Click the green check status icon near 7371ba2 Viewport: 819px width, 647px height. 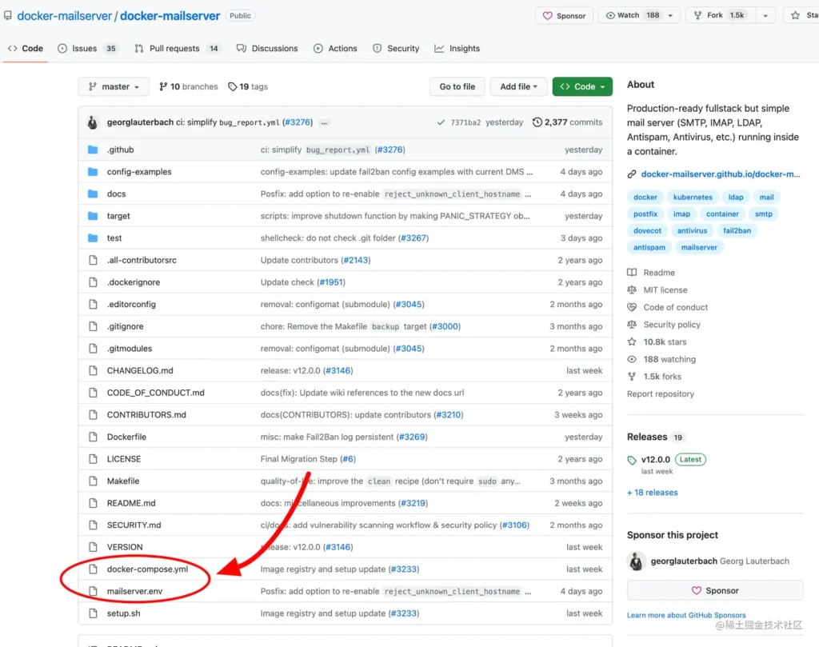click(x=441, y=122)
